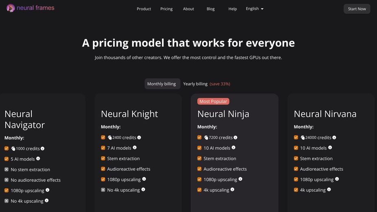This screenshot has width=377, height=212.
Task: Click the Start Now button
Action: pyautogui.click(x=357, y=9)
